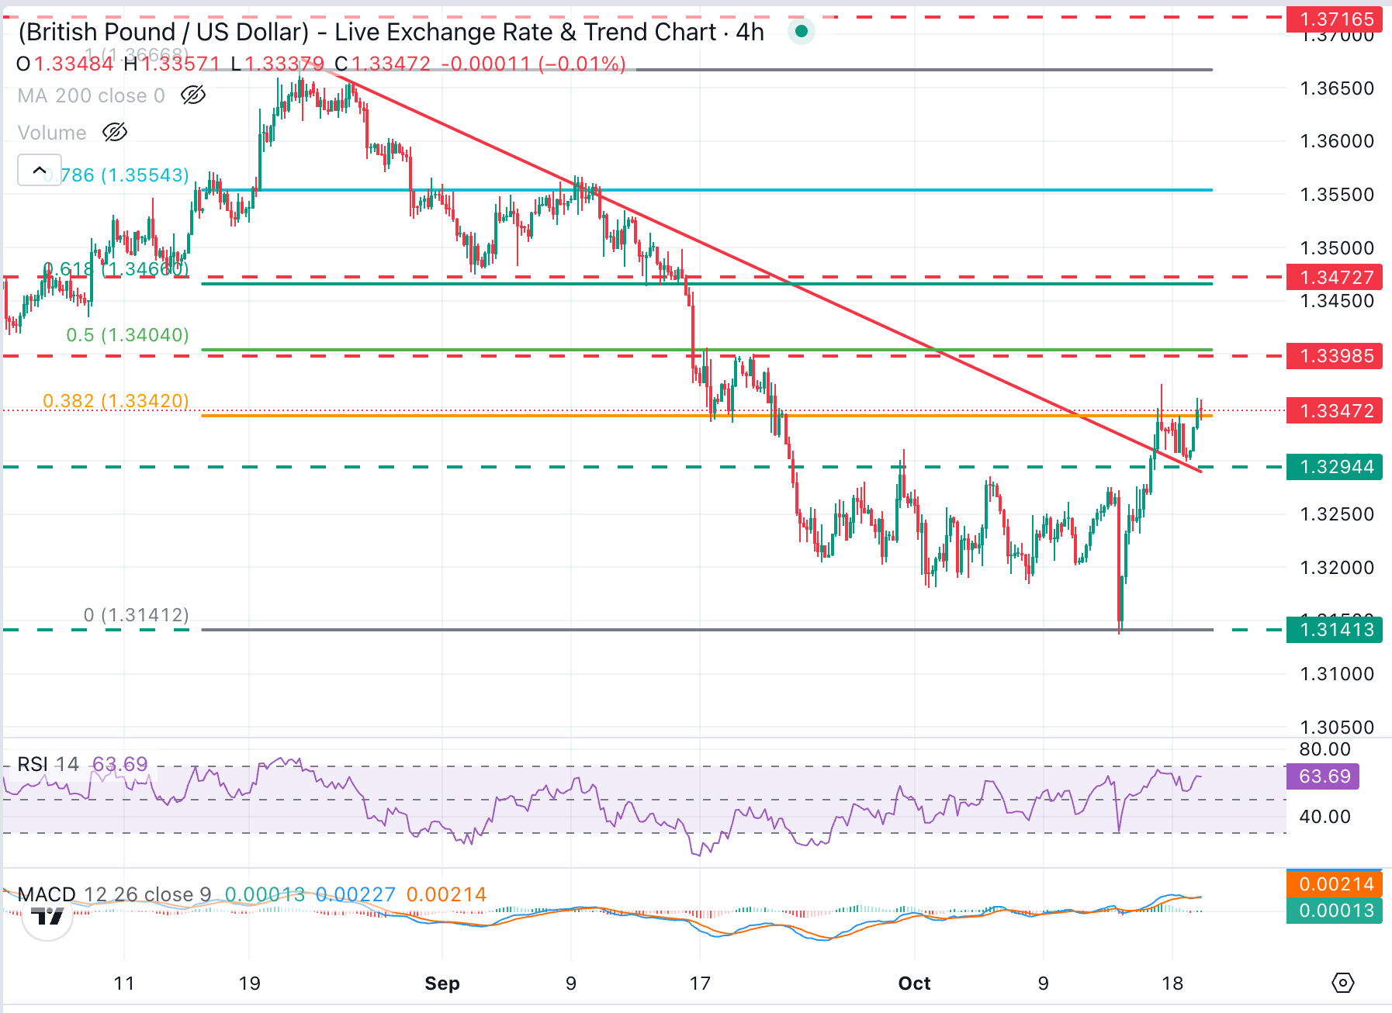This screenshot has width=1392, height=1013.
Task: Select the 0 (1.31412) Fibonacci label
Action: (x=137, y=615)
